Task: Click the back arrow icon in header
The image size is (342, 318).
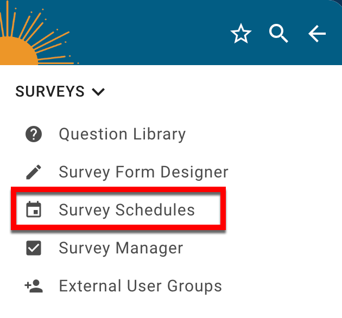Action: [x=317, y=34]
